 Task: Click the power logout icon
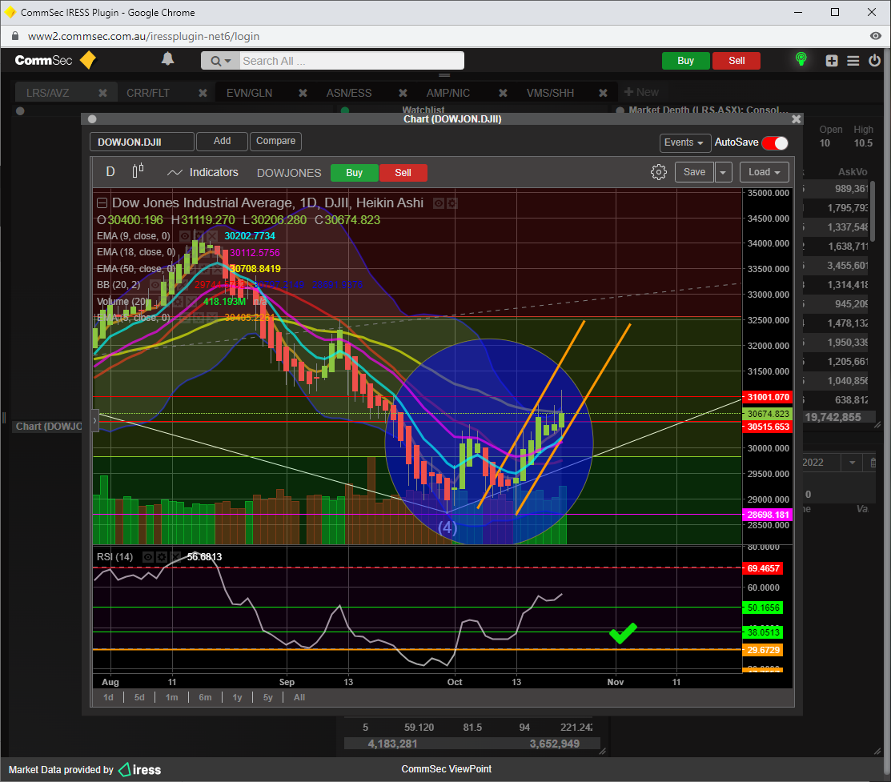pos(874,60)
